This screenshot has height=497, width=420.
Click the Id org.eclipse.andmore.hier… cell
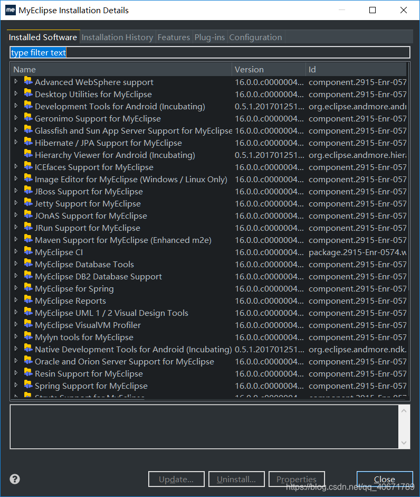pyautogui.click(x=357, y=155)
